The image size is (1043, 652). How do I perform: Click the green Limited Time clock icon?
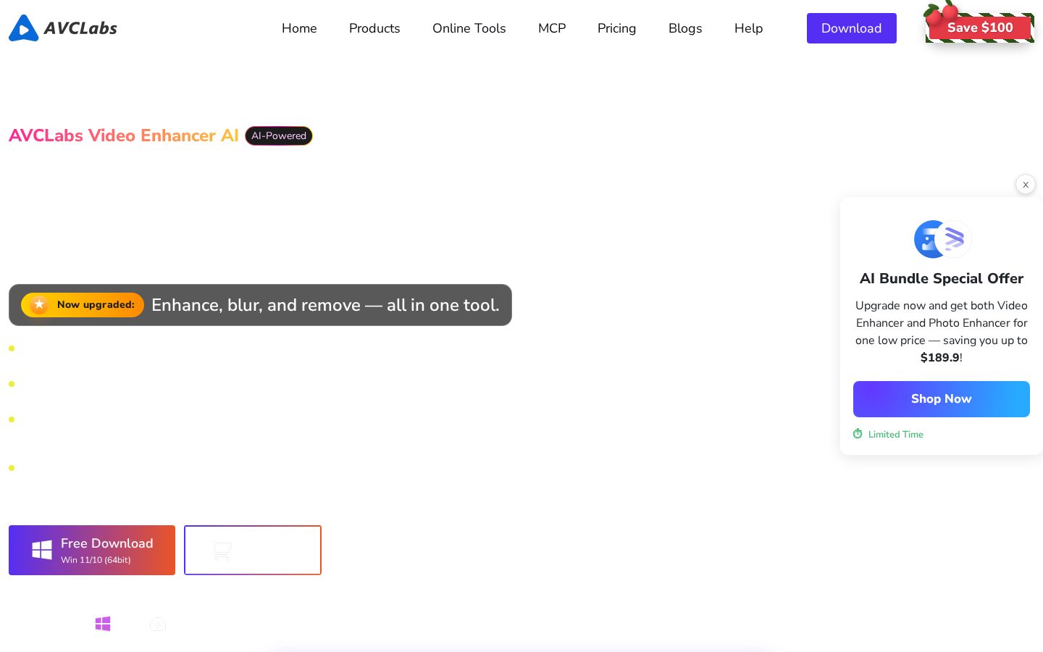tap(858, 434)
